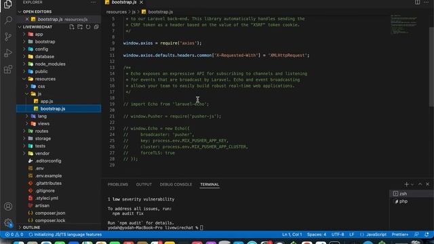Image resolution: width=434 pixels, height=244 pixels.
Task: Click New Folder icon in LIVEWIRECHAT header
Action: click(80, 27)
